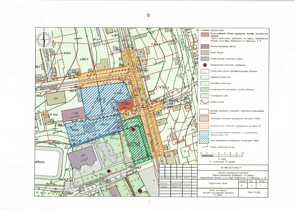Click the tan residential buildings legend swatch

tap(203, 52)
